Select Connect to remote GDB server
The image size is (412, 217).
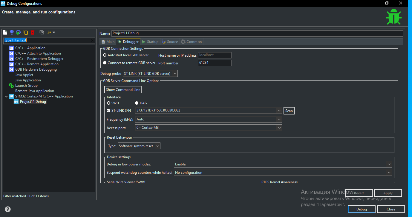[x=105, y=63]
